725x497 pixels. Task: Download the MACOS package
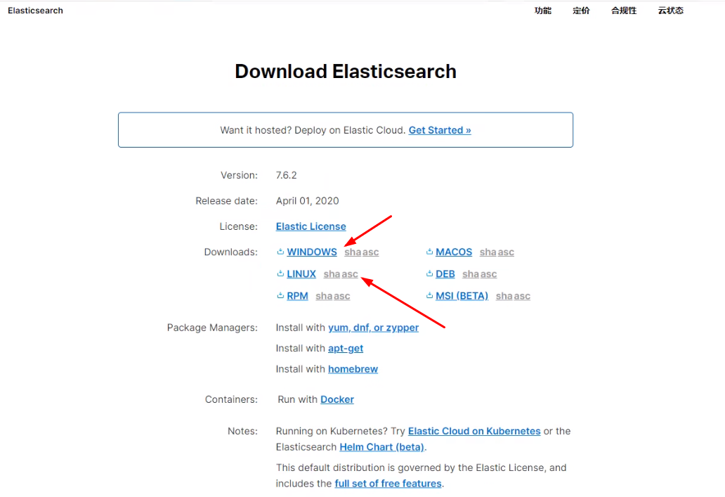coord(454,252)
